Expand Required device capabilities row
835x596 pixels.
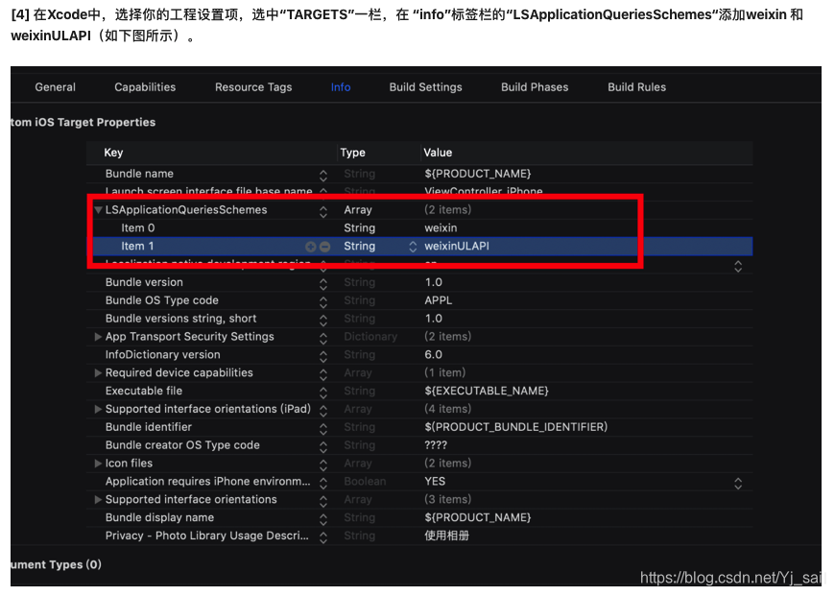point(98,372)
